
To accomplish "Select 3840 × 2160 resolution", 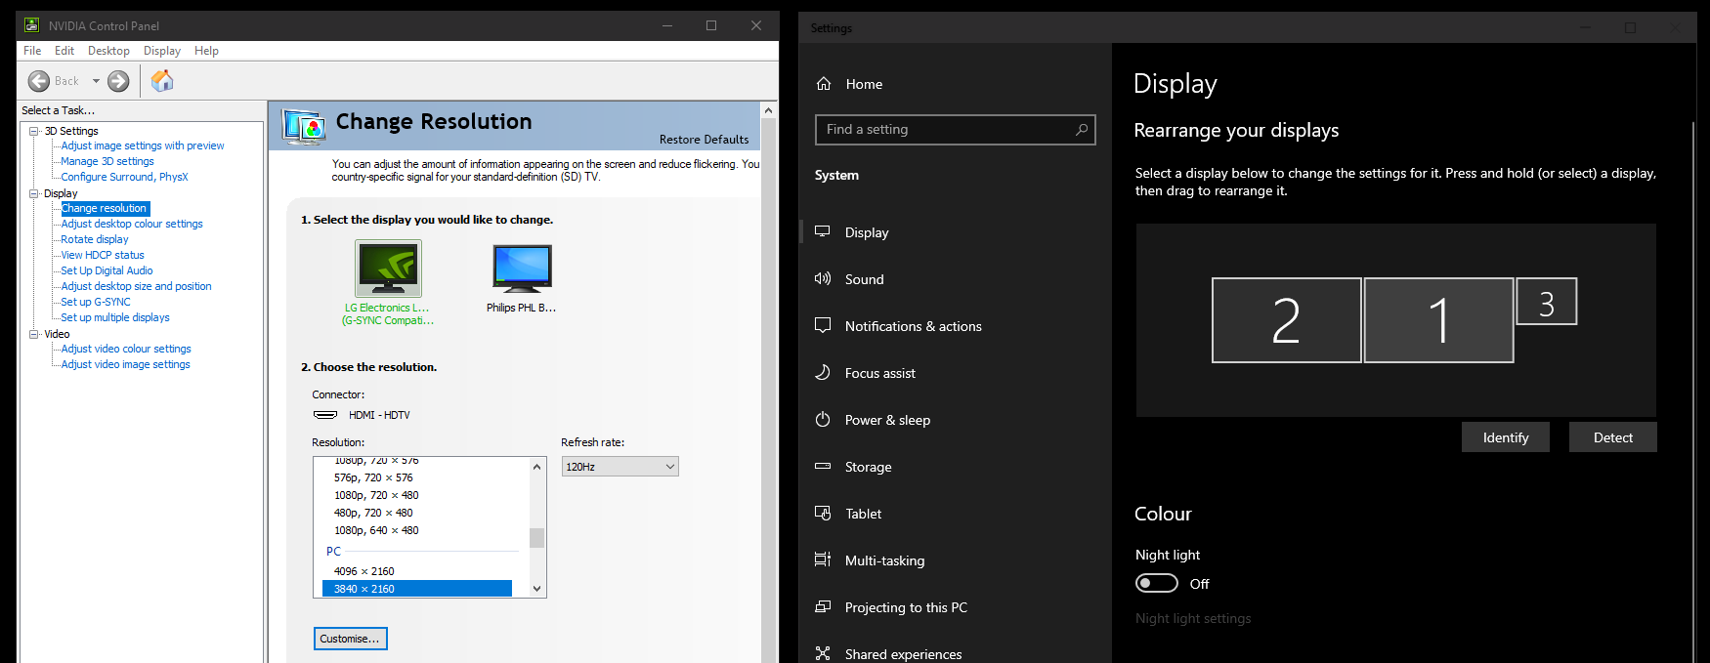I will pos(417,589).
